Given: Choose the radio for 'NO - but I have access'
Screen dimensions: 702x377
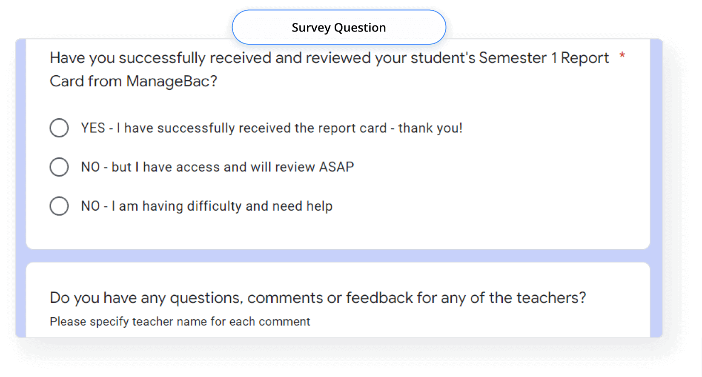Looking at the screenshot, I should (x=59, y=167).
